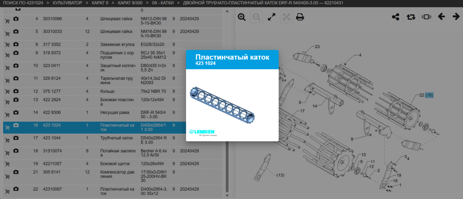Click the parts list scroll-down arrow
463x199 pixels.
[227, 195]
